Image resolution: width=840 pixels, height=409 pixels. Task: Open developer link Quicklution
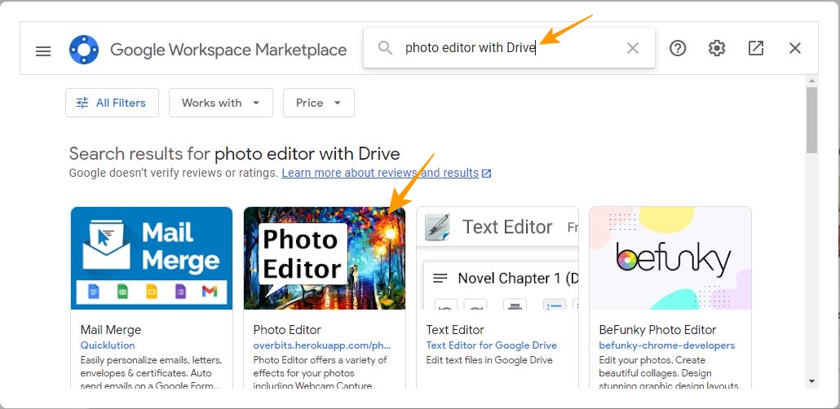(108, 345)
